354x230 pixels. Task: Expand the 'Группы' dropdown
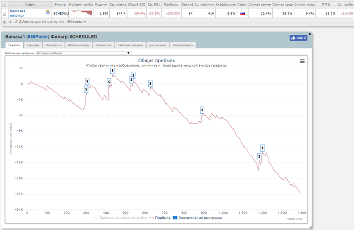pyautogui.click(x=77, y=22)
